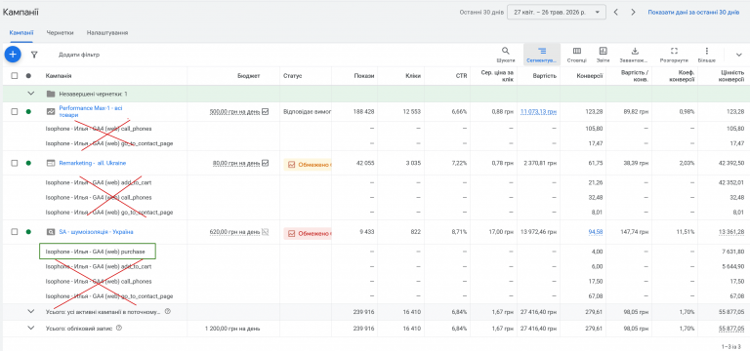Collapse the Незавершені чернетки row
750x351 pixels.
click(31, 94)
